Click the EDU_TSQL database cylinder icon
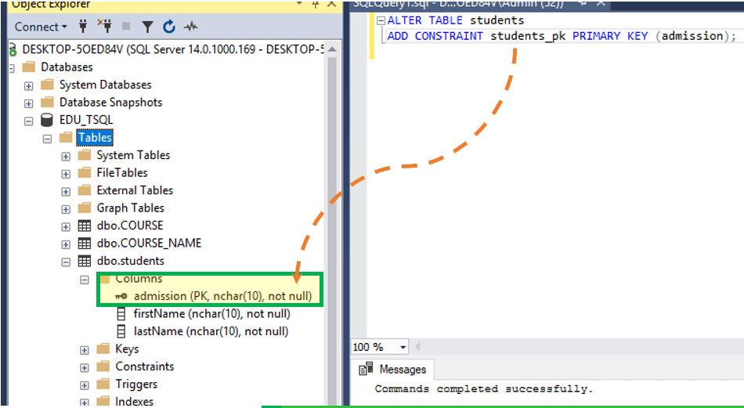 pos(47,120)
